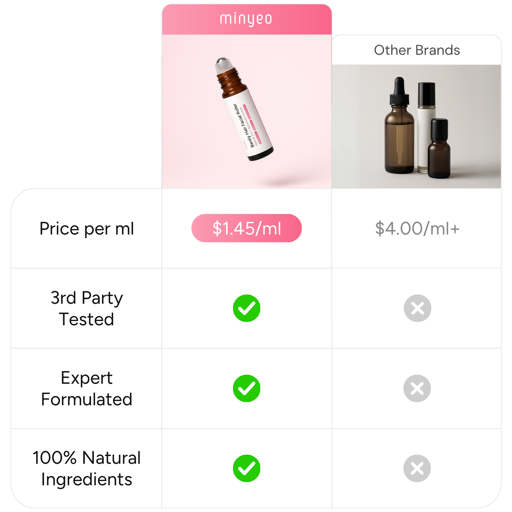Click the $1.45/ml pink price badge

tap(246, 228)
